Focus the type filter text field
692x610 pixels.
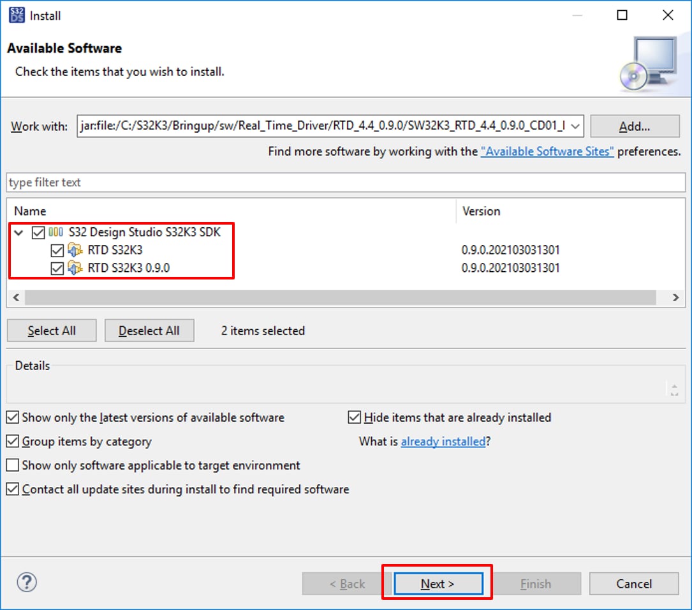(x=344, y=182)
